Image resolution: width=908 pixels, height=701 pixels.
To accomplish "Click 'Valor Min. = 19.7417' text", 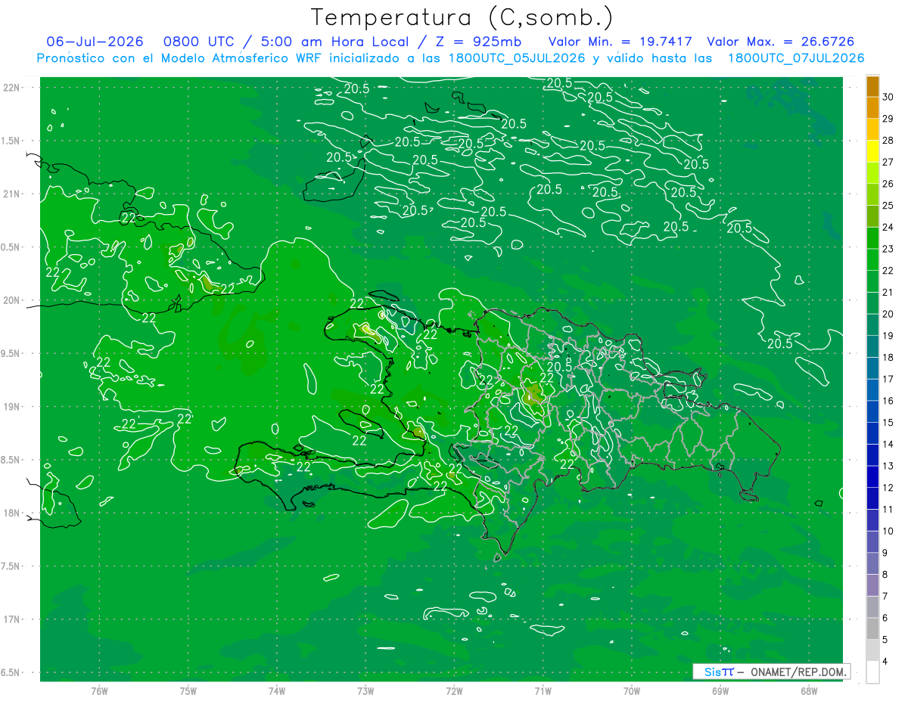I will point(620,42).
